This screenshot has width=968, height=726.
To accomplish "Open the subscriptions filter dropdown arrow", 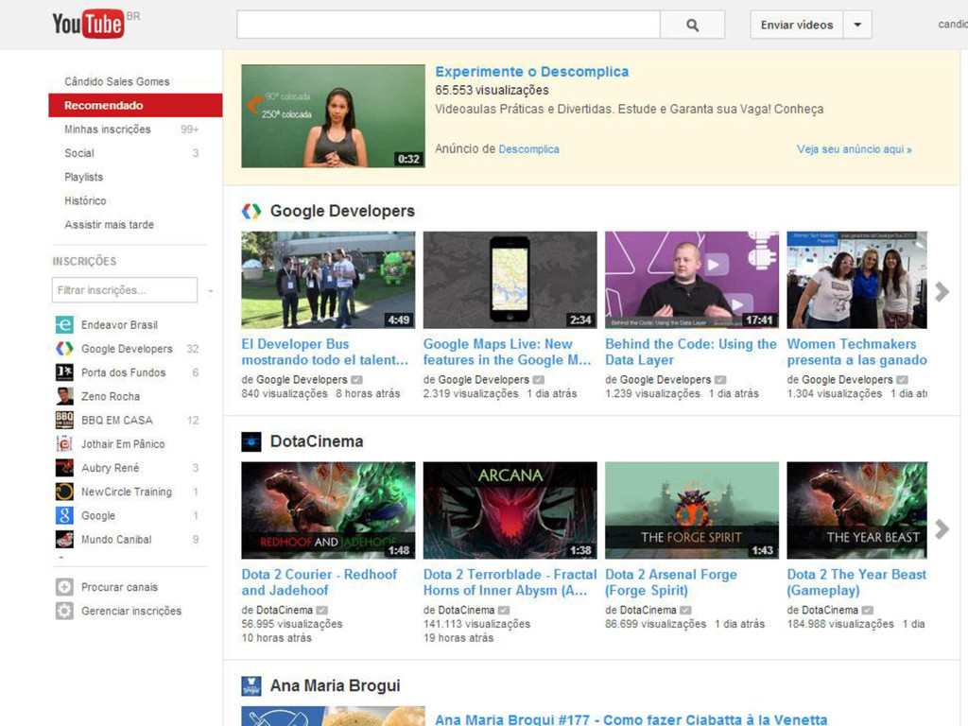I will 211,291.
